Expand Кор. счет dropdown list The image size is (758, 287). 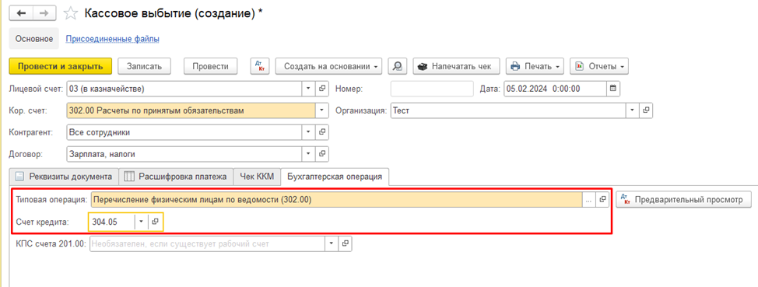(322, 110)
